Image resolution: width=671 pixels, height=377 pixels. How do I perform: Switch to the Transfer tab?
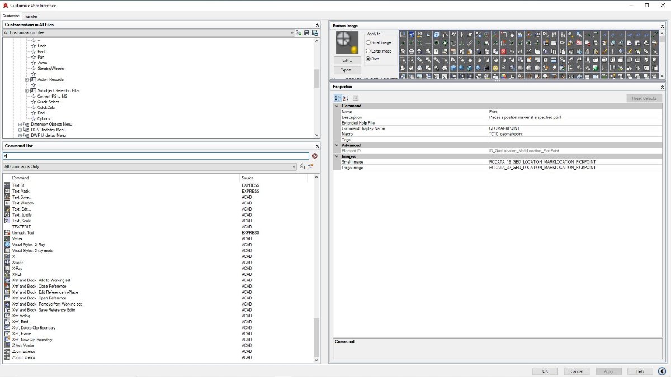click(x=30, y=16)
